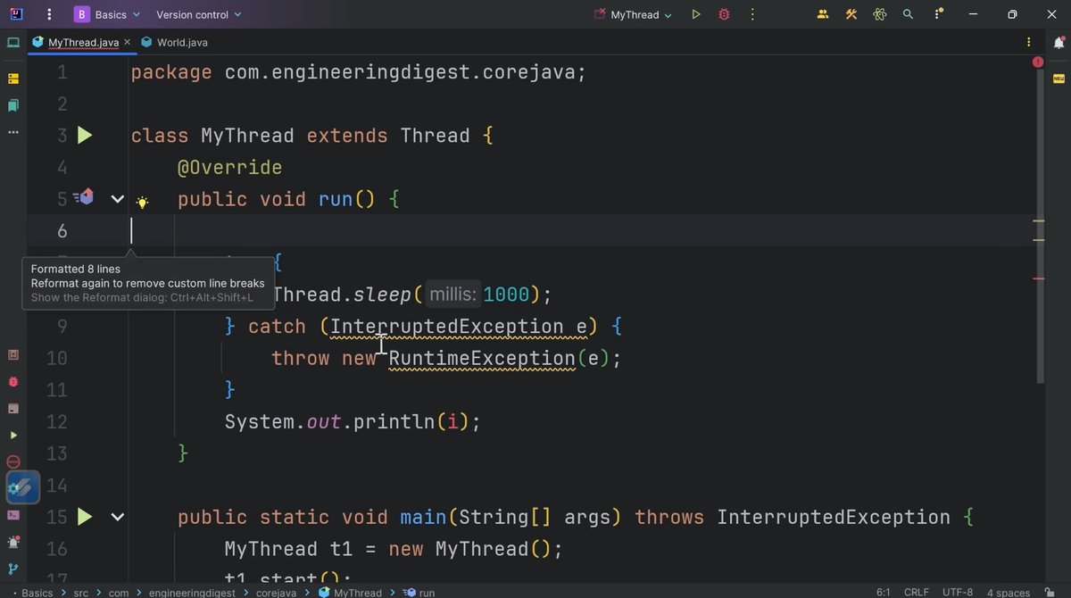The image size is (1071, 598).
Task: Click "MyThread t1 = new MyThread();" line
Action: coord(394,549)
